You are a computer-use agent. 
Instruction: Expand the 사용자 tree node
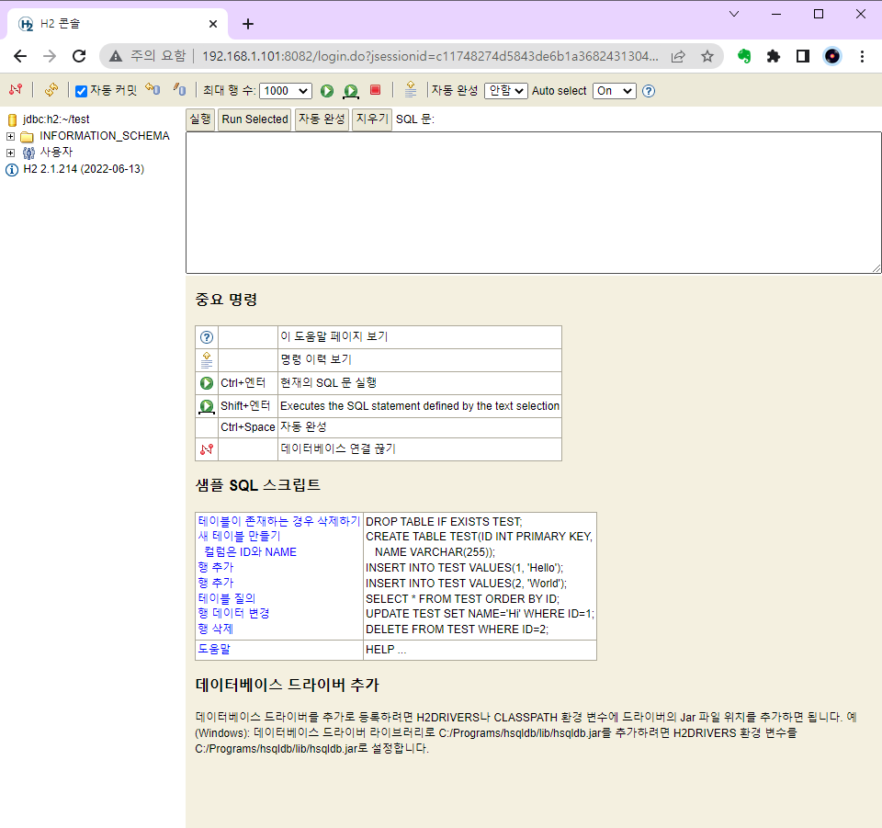click(x=10, y=153)
